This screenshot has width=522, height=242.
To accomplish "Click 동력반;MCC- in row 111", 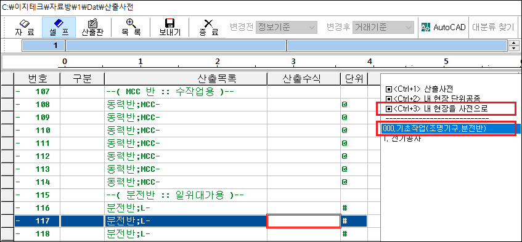I will click(133, 143).
